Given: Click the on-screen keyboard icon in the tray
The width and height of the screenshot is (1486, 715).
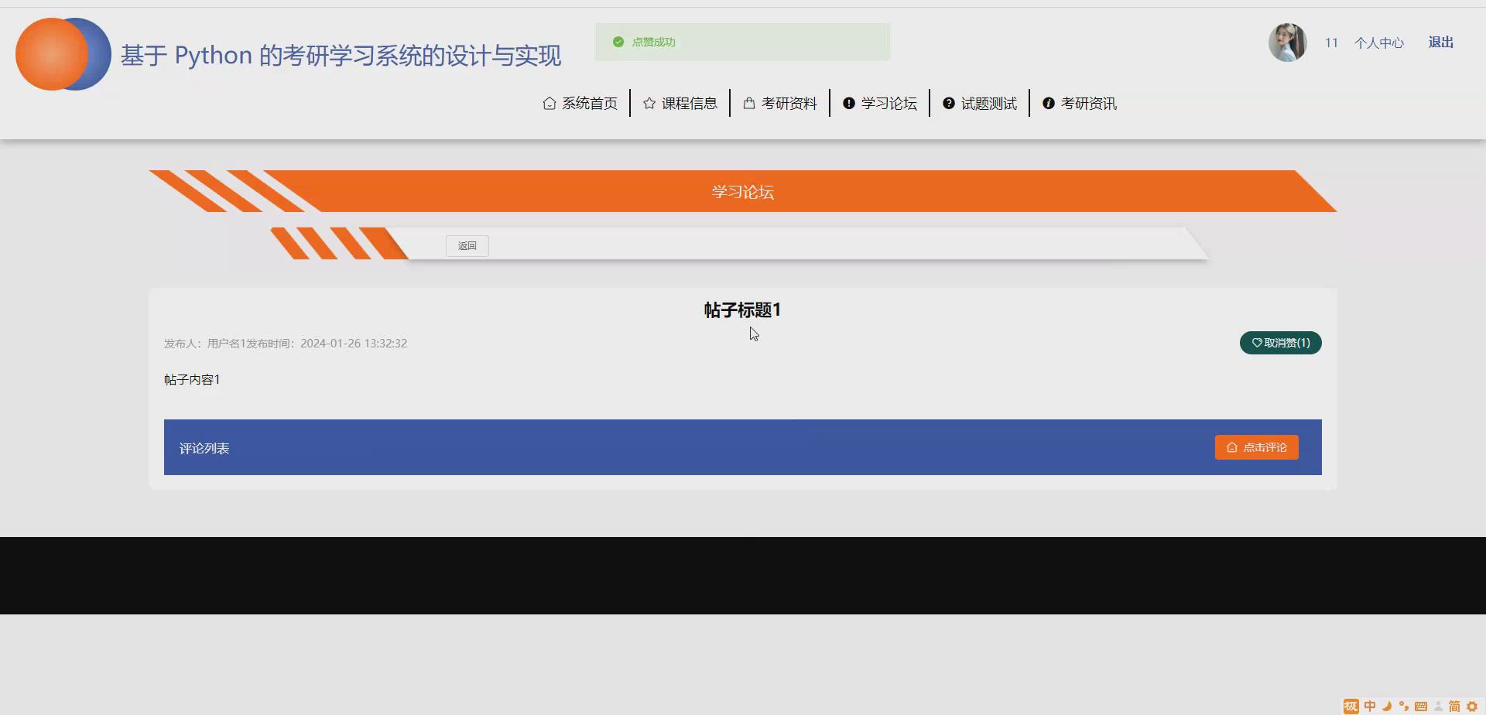Looking at the screenshot, I should pos(1422,706).
